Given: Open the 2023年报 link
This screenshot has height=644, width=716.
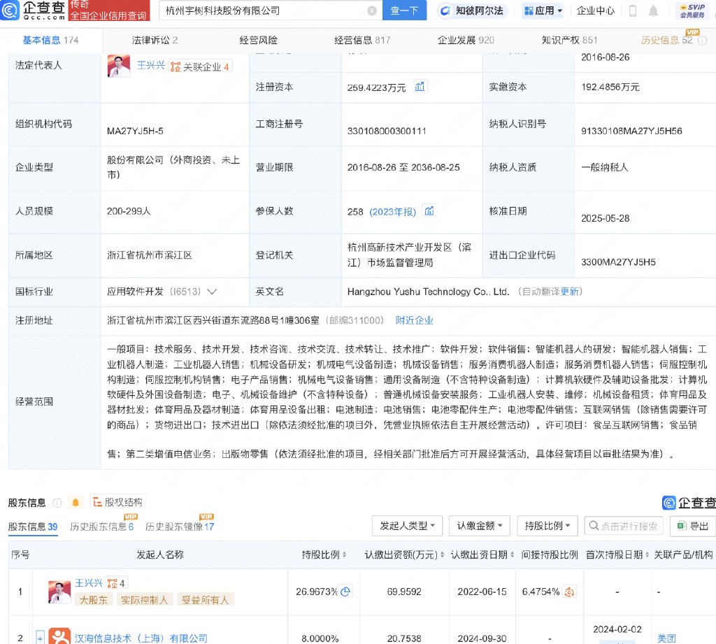Looking at the screenshot, I should click(x=393, y=211).
